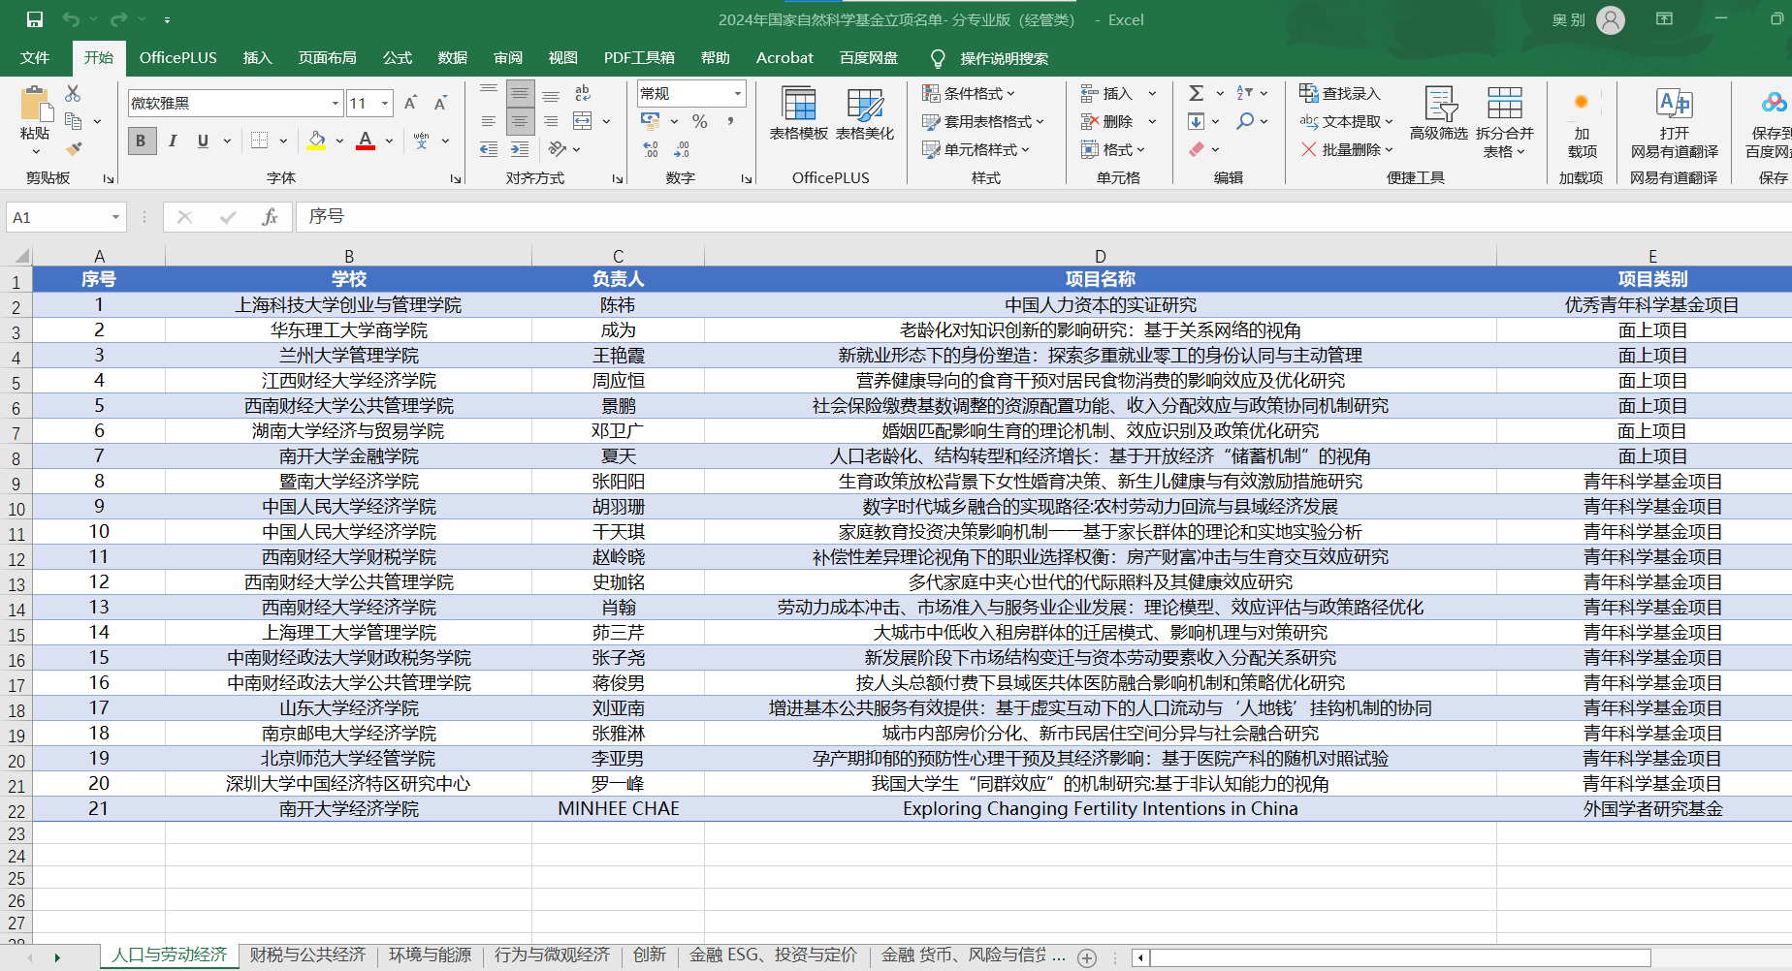Open the Find and Select magnifier

click(x=1245, y=121)
